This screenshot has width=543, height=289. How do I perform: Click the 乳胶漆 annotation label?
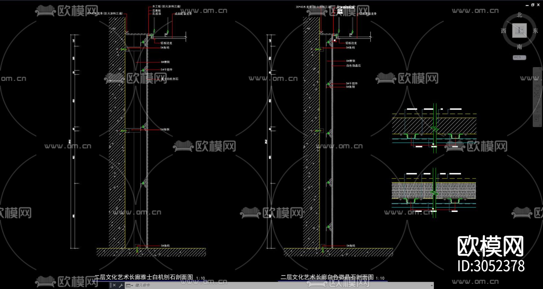coord(157,14)
